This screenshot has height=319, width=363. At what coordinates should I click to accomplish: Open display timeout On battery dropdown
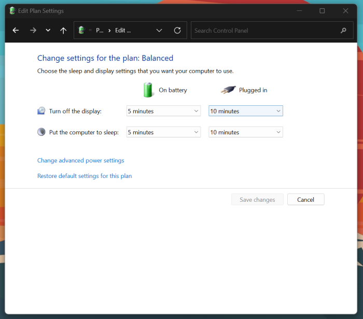(x=163, y=111)
